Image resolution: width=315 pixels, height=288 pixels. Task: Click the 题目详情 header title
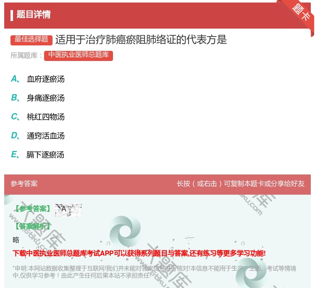click(x=34, y=15)
